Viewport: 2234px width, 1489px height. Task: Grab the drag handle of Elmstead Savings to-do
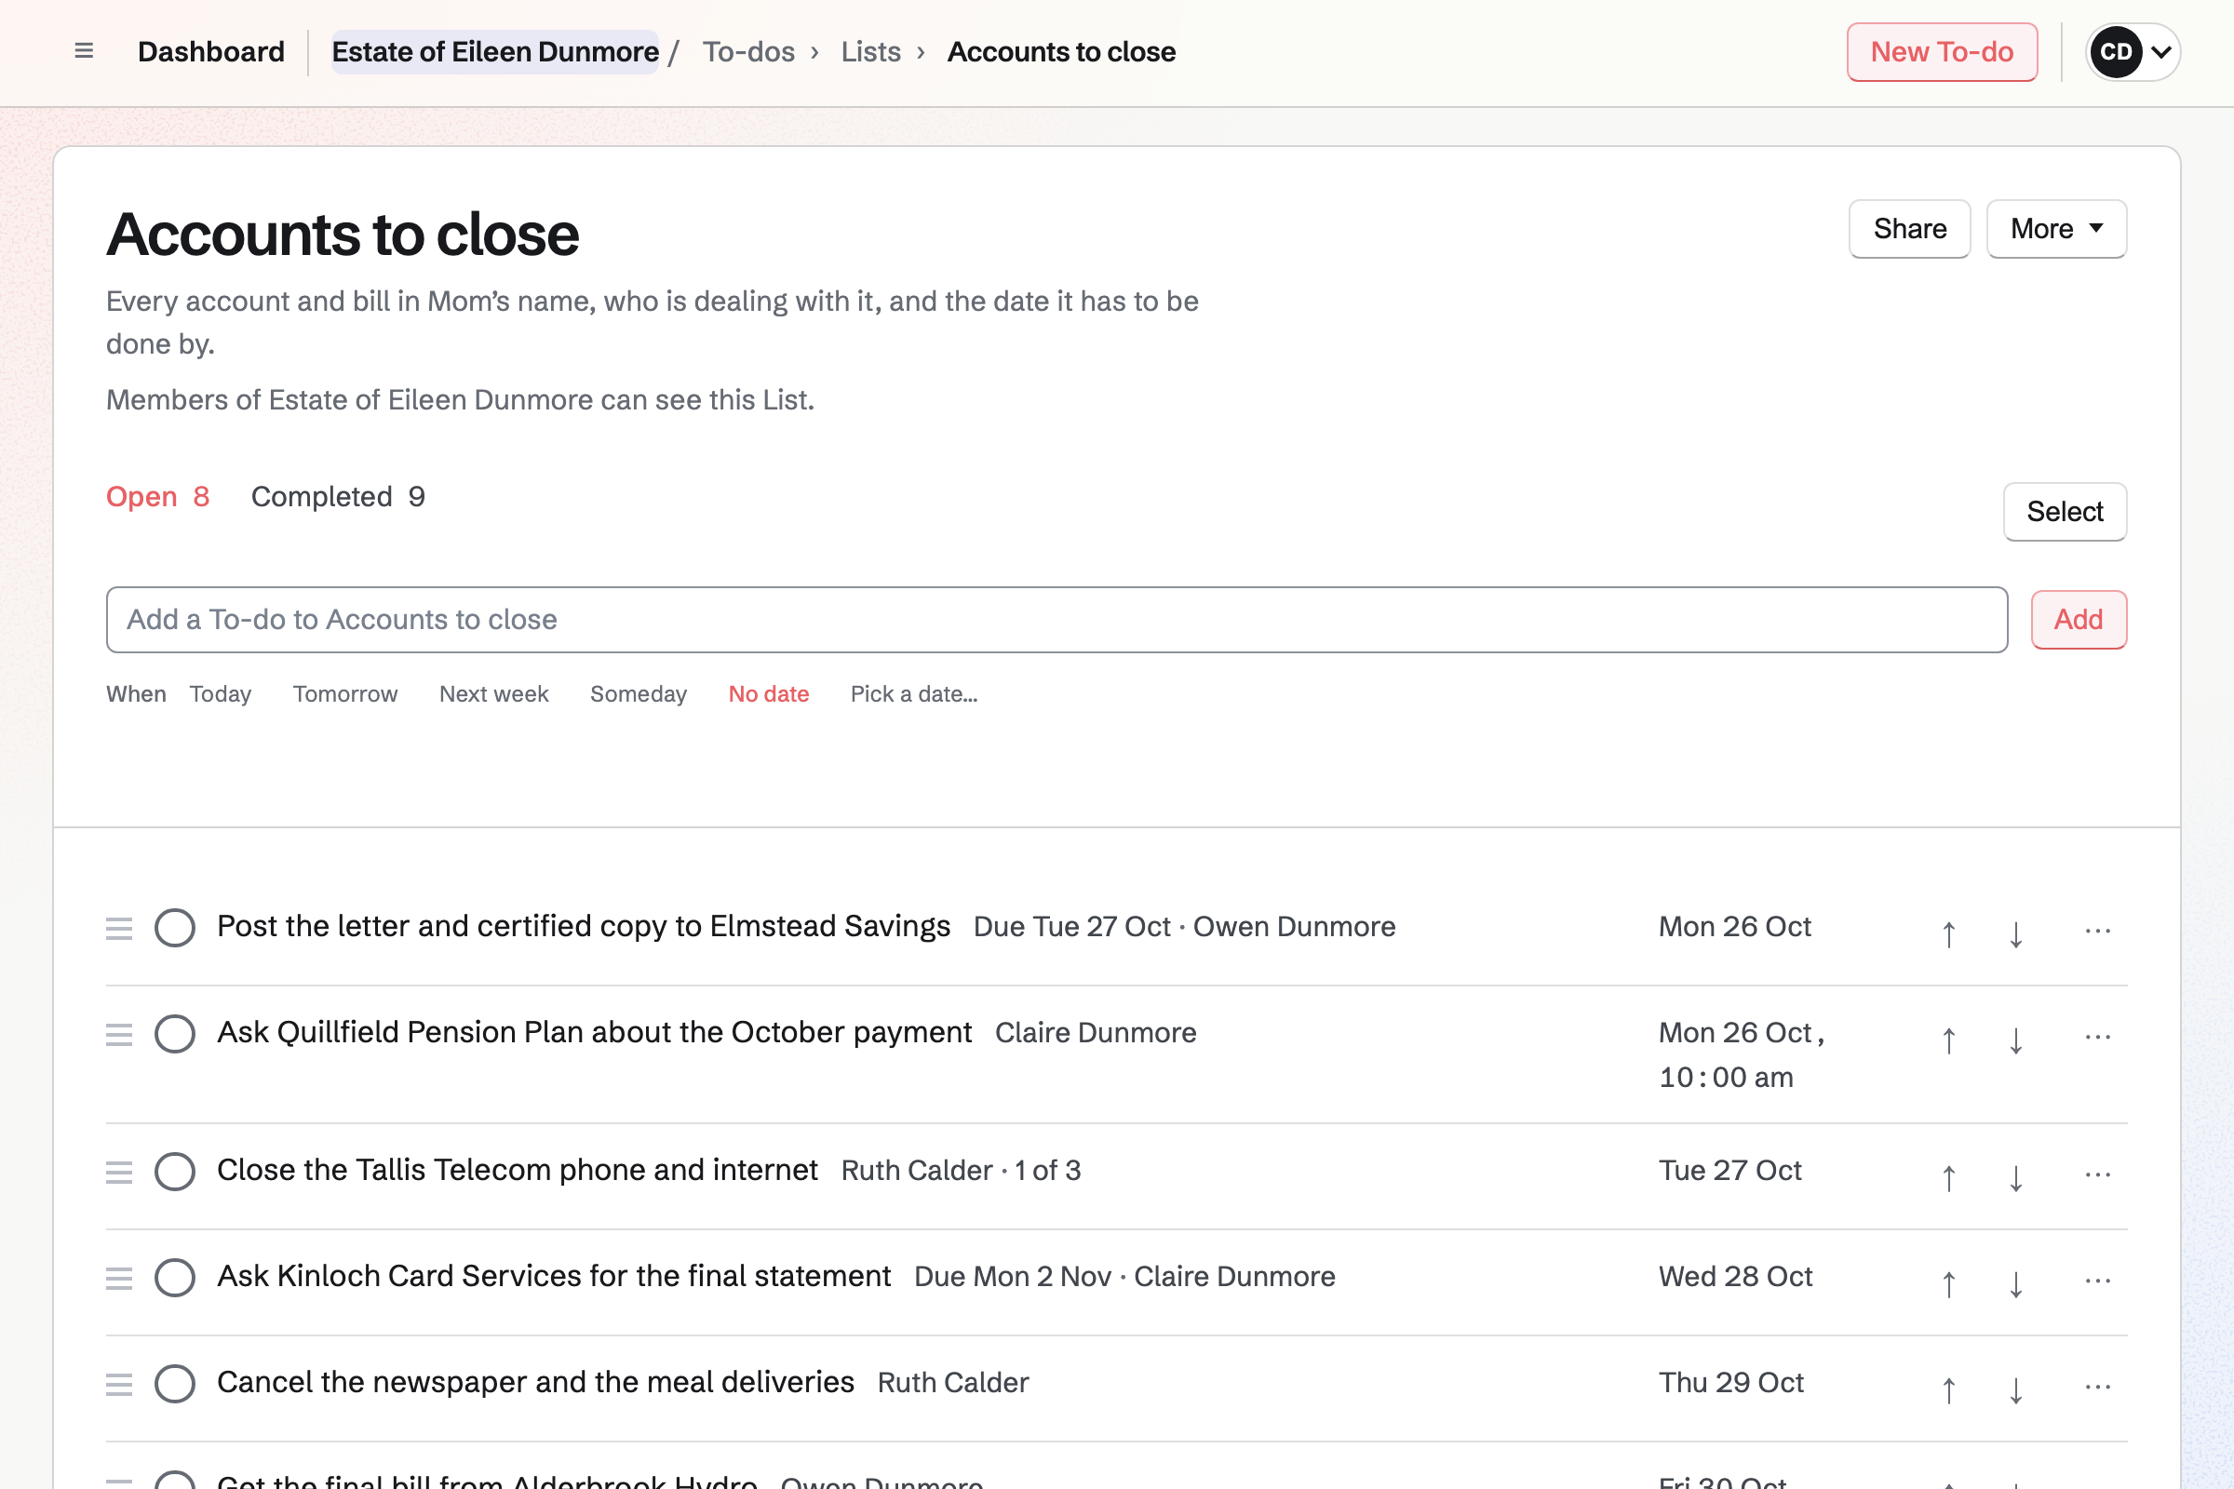pos(119,928)
